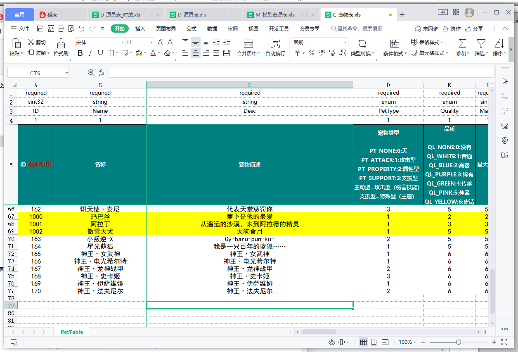Open the zoom level 100% dropdown

414,342
